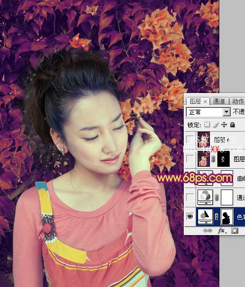Show 图层 6 layer via visibility box
This screenshot has height=287, width=245.
coord(190,139)
